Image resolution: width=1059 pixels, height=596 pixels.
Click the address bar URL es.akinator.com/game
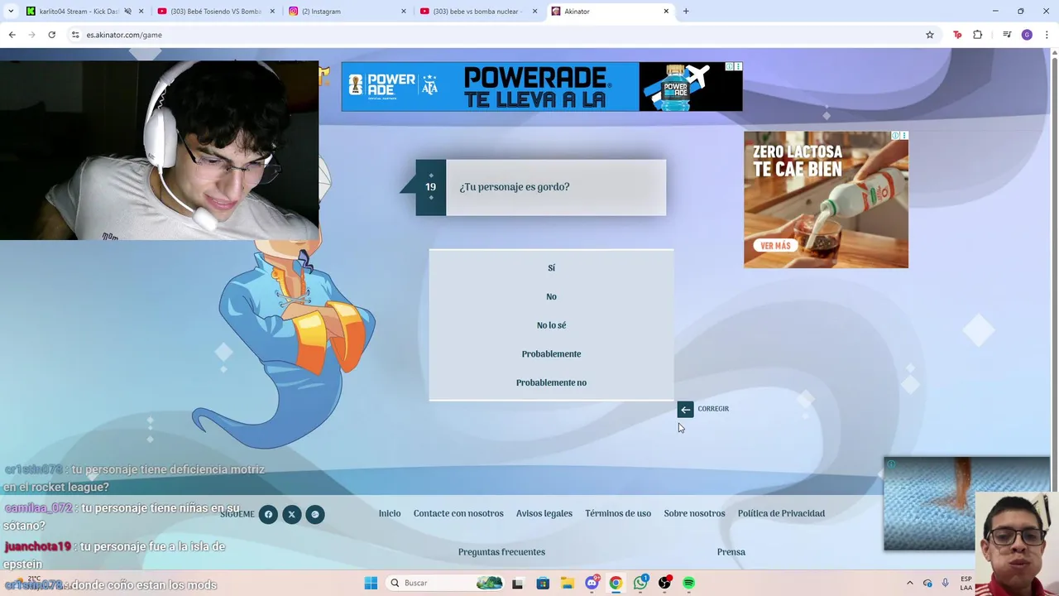124,35
